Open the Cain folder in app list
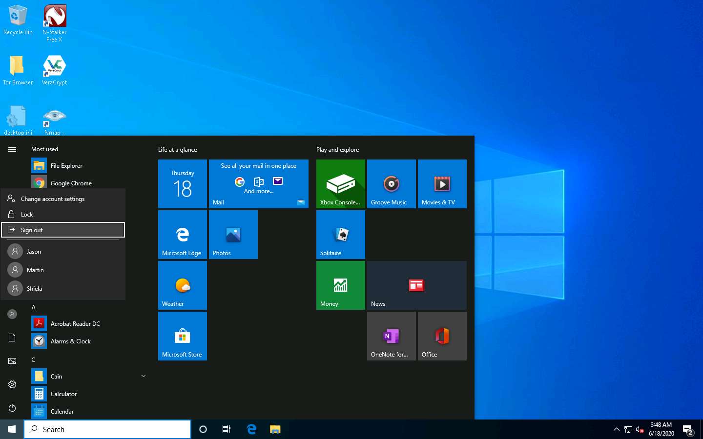 tap(88, 376)
